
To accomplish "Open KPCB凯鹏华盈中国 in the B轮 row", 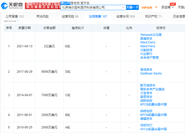I will [x=153, y=115].
